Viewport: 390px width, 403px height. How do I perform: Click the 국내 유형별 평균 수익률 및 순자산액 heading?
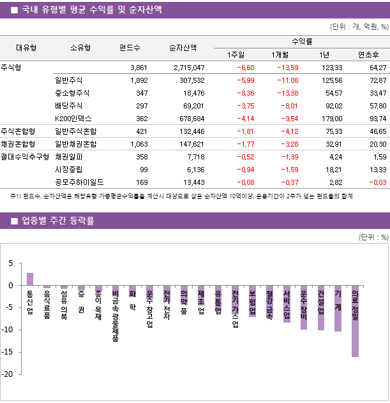coord(92,10)
